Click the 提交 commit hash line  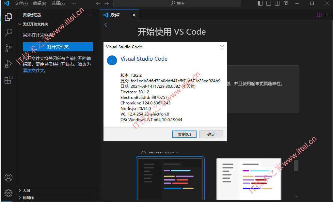click(170, 81)
